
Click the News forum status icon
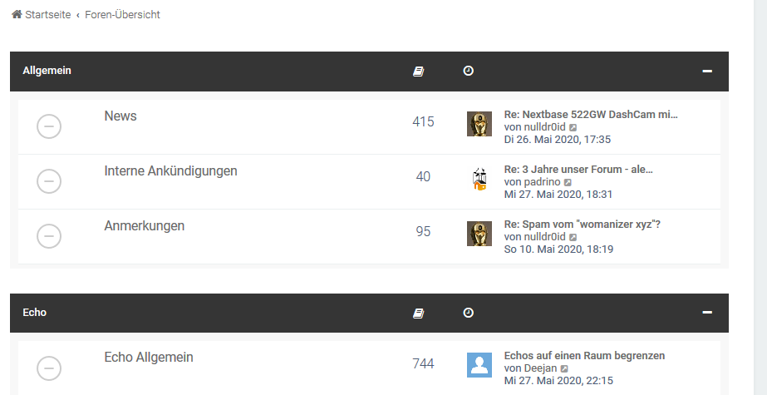pyautogui.click(x=49, y=126)
